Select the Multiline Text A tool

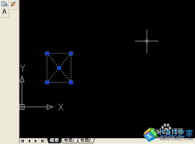[x=4, y=11]
